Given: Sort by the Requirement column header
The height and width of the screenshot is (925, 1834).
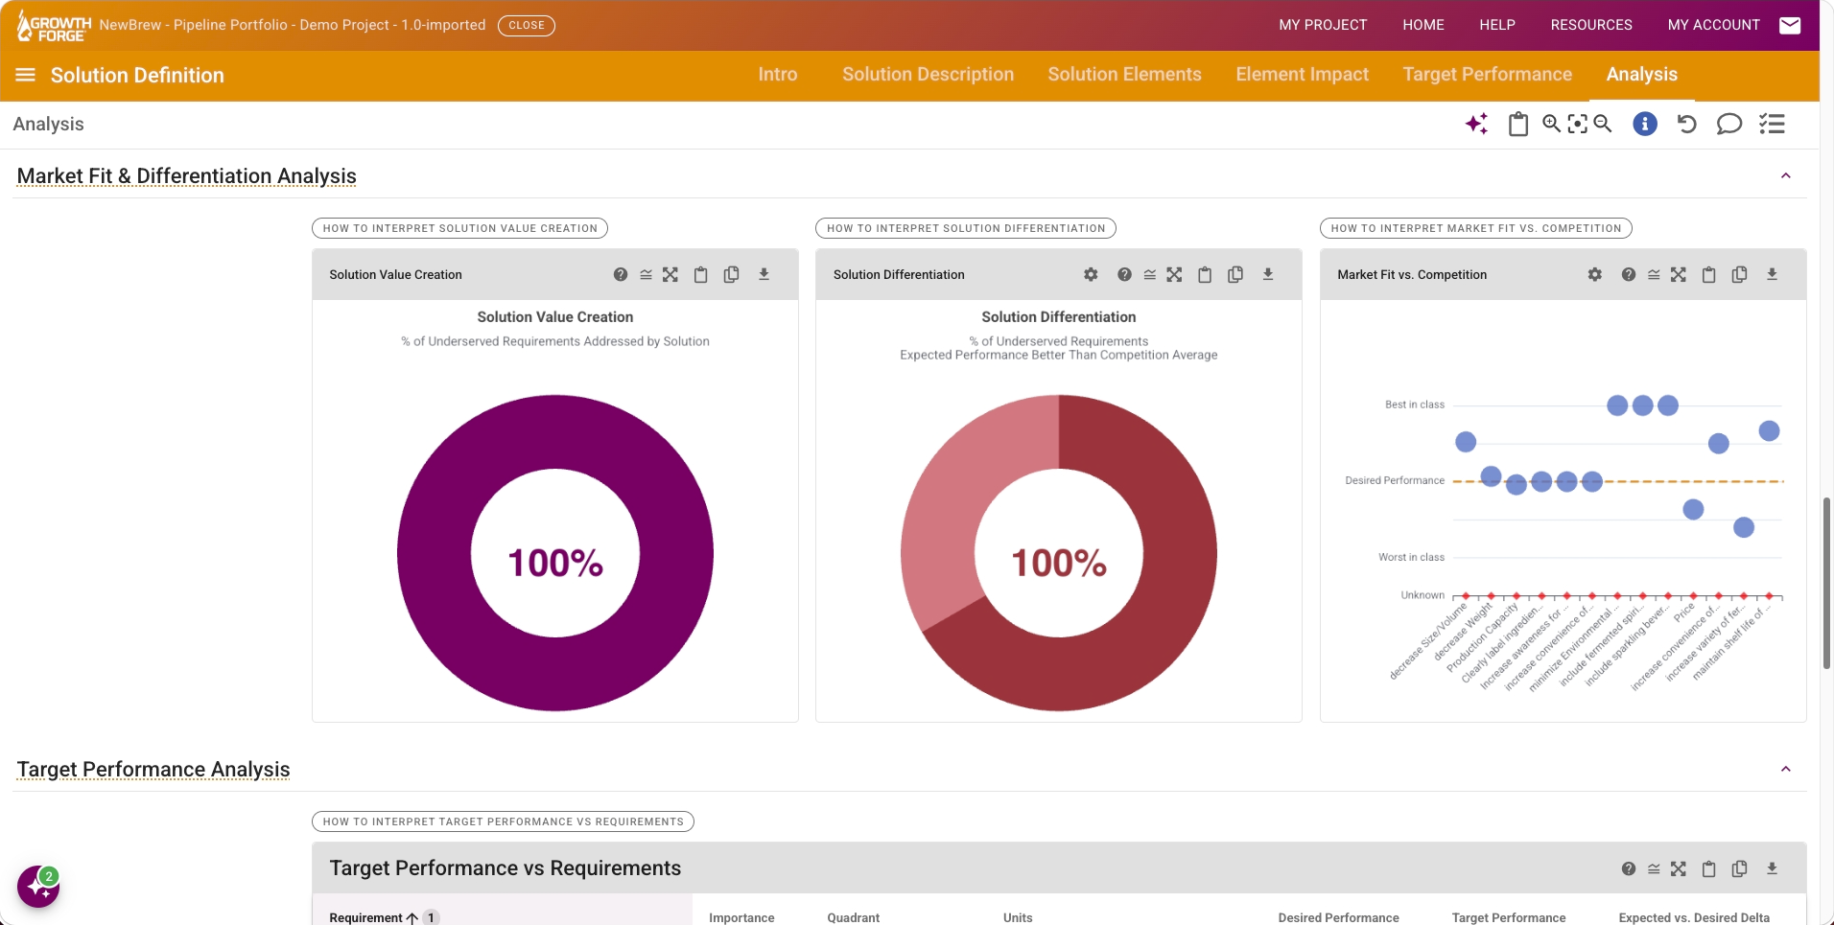Looking at the screenshot, I should (x=366, y=917).
